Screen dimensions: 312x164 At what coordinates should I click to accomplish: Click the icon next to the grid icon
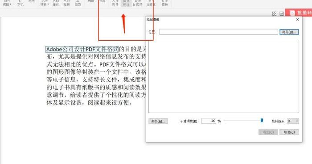click(282, 13)
